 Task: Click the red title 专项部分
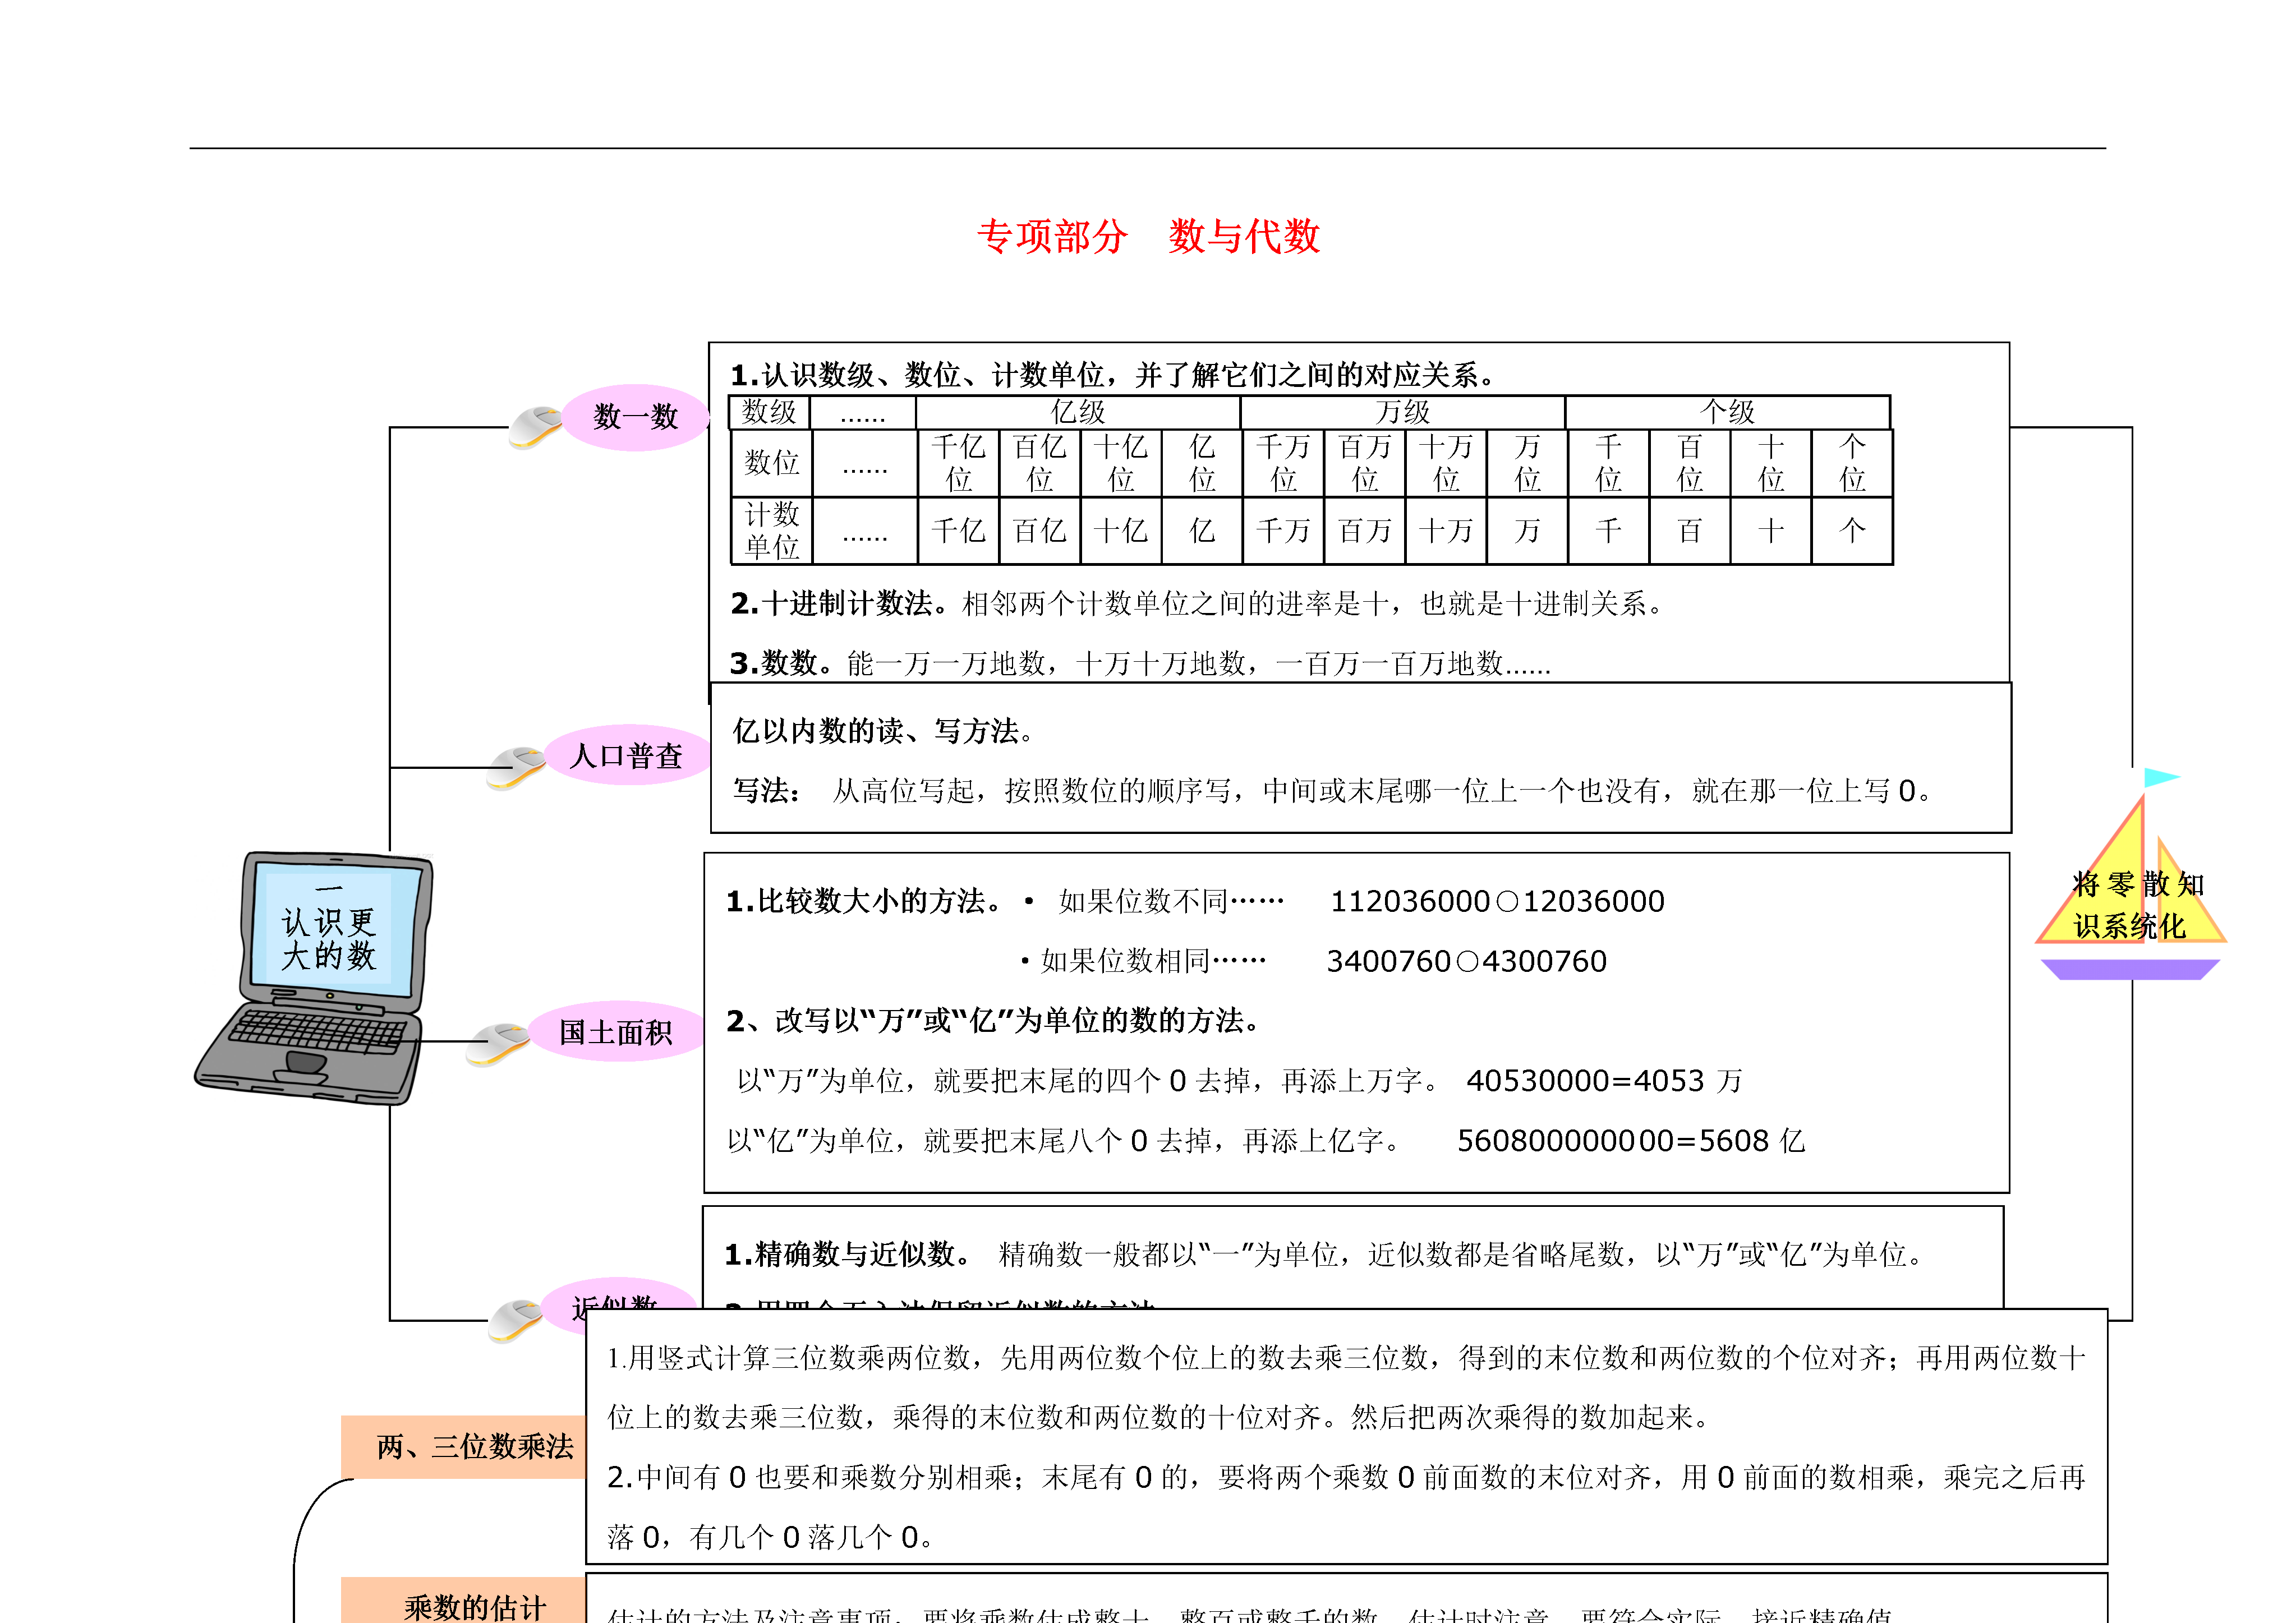click(1052, 237)
